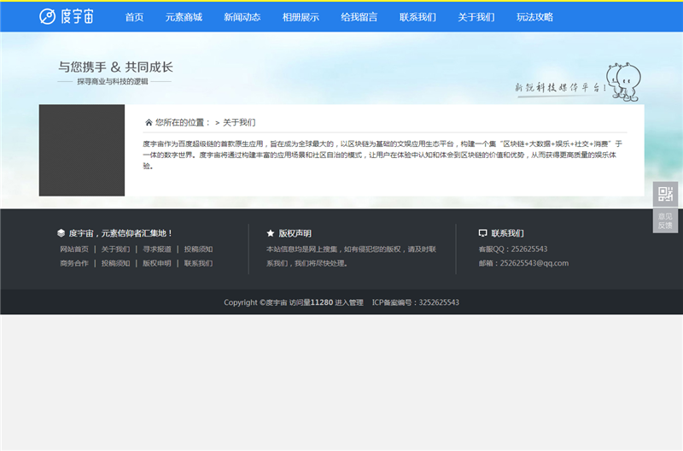The image size is (683, 451).
Task: Click the 商务合作 link in footer
Action: click(x=74, y=263)
